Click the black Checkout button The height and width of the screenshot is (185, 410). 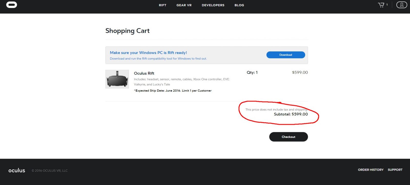[289, 137]
